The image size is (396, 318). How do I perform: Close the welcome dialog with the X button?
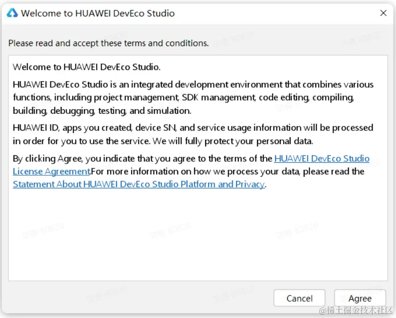tap(383, 13)
